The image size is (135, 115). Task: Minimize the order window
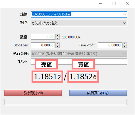101,4
